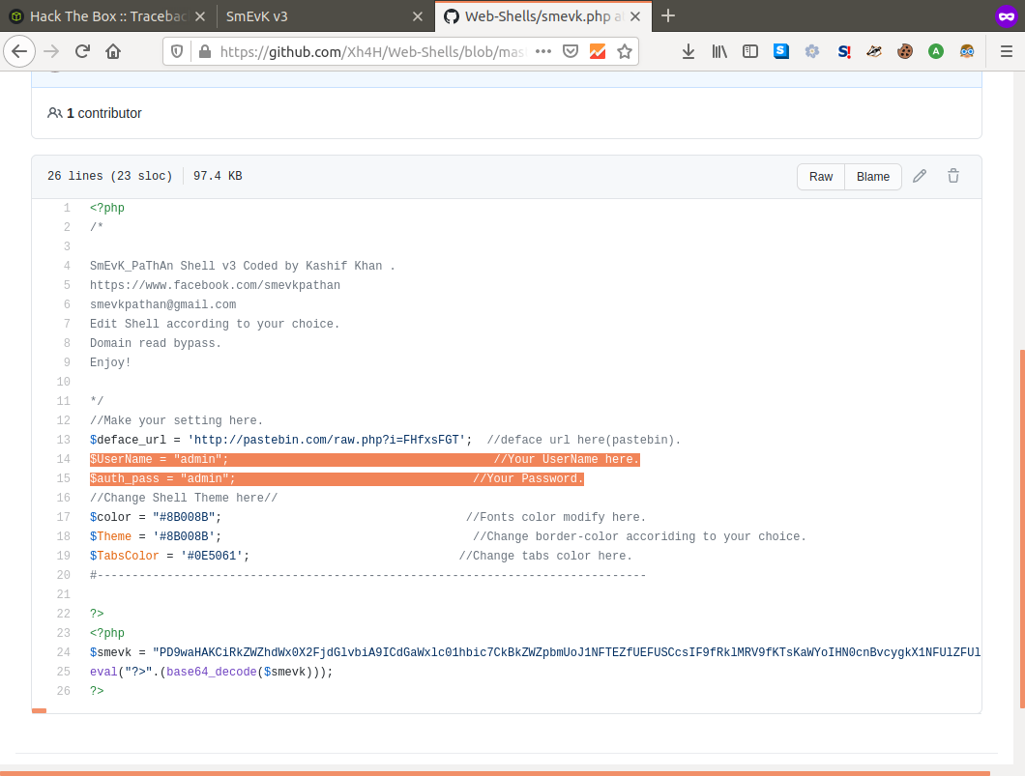Open page actions three-dot menu
The height and width of the screenshot is (776, 1025).
[x=543, y=51]
